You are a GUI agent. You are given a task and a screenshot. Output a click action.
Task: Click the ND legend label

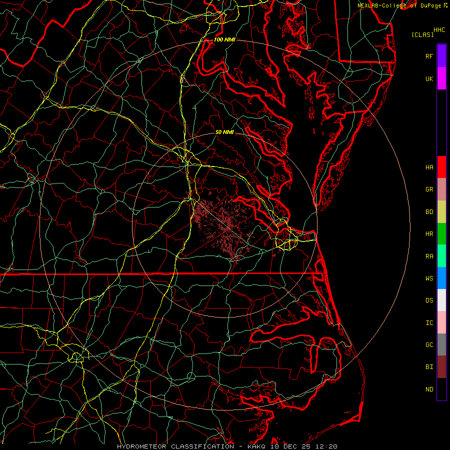(429, 389)
